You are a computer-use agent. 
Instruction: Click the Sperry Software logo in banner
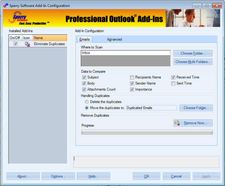pyautogui.click(x=29, y=18)
